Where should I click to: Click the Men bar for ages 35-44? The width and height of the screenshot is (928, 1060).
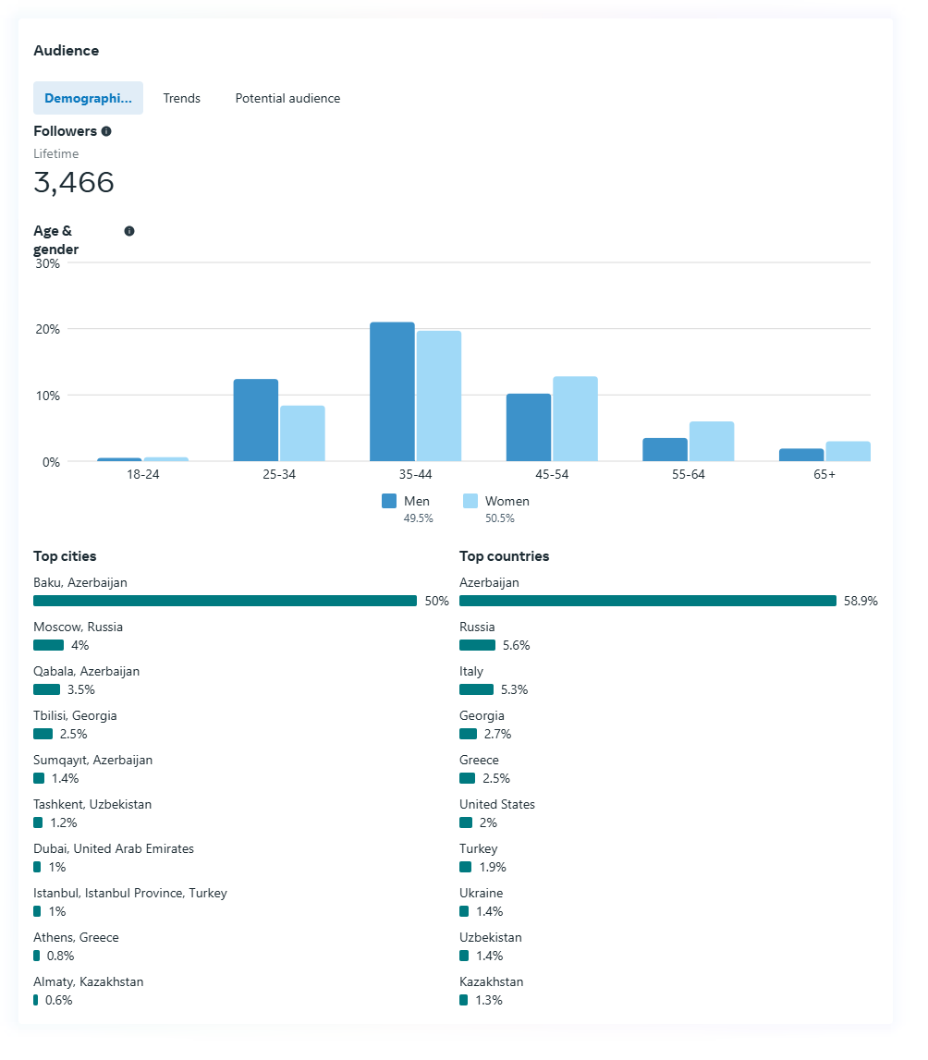click(x=392, y=392)
